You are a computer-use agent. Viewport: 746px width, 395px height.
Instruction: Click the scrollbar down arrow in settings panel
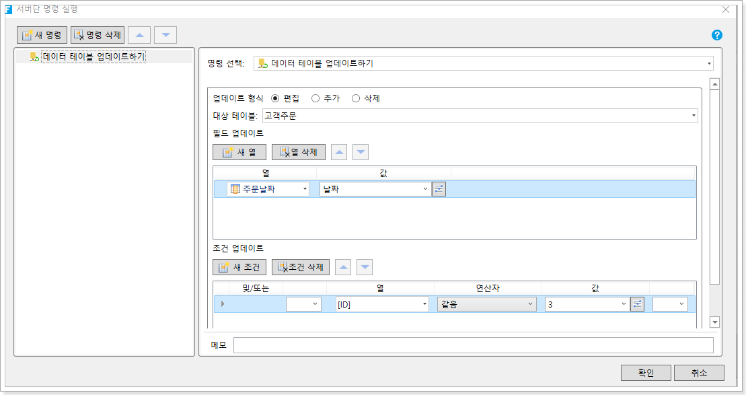click(714, 322)
